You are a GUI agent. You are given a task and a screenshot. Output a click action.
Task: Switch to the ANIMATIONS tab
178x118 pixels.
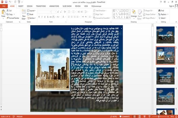click(54, 6)
